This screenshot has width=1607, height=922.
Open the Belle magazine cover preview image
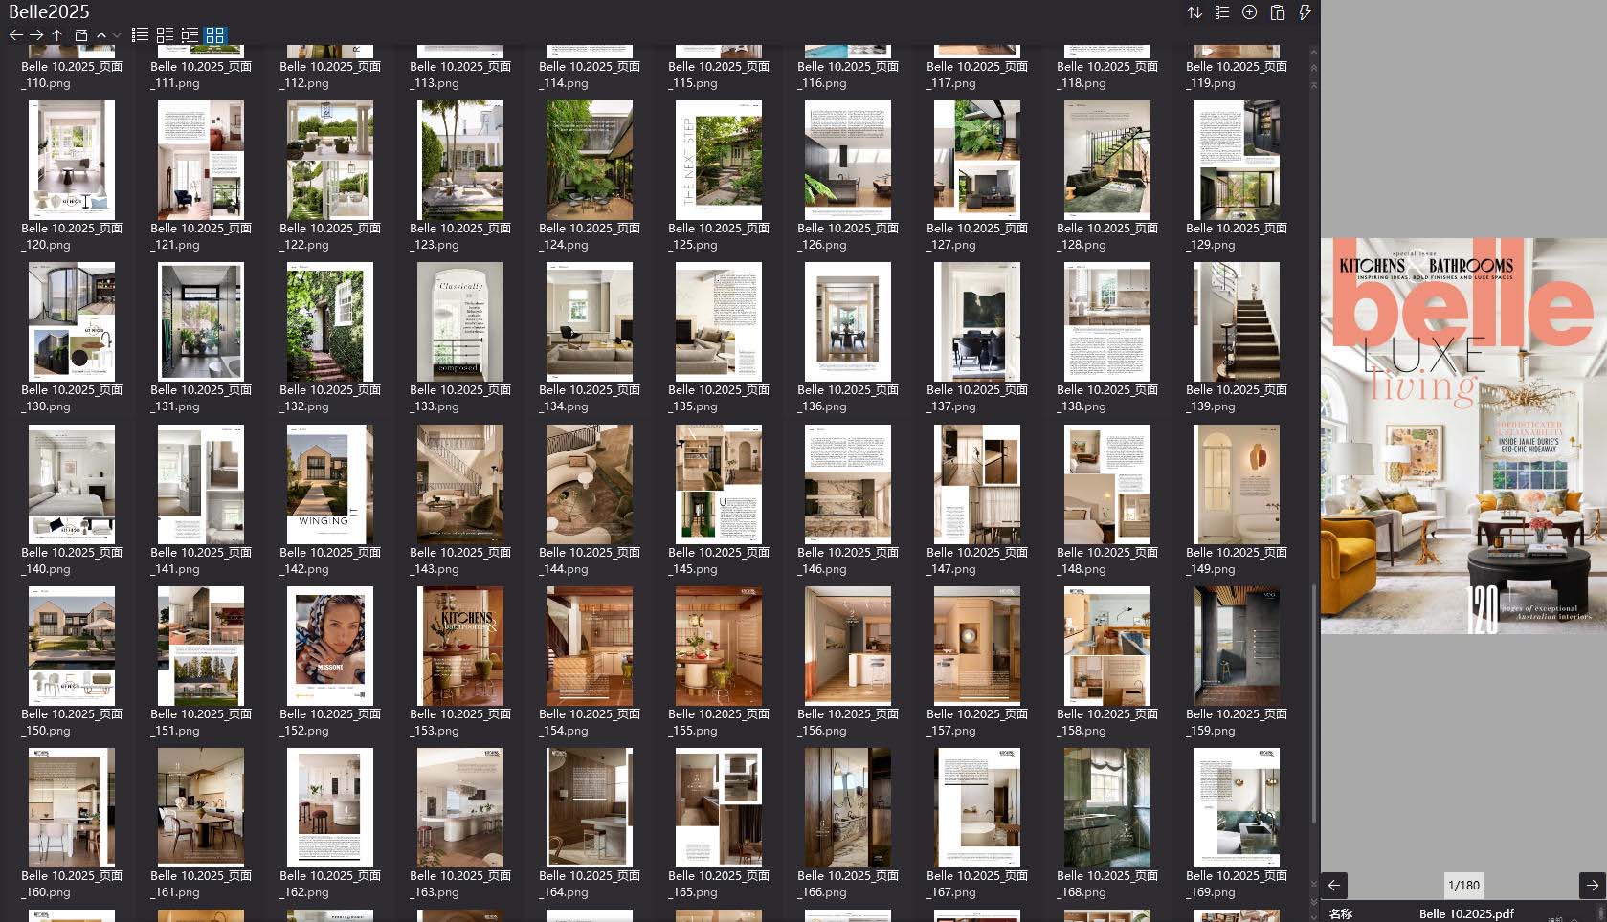1462,436
